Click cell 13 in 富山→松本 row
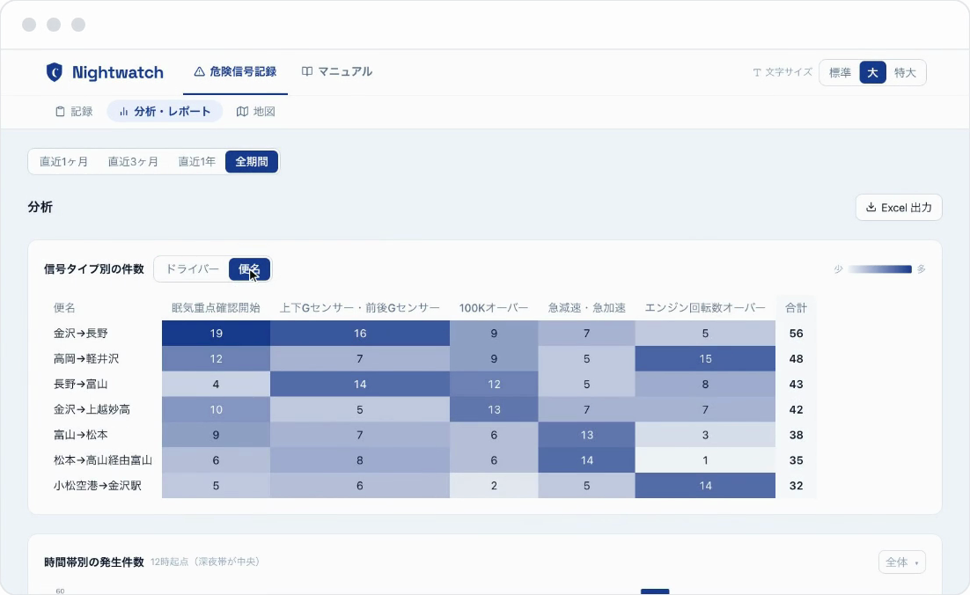The image size is (970, 595). tap(586, 435)
